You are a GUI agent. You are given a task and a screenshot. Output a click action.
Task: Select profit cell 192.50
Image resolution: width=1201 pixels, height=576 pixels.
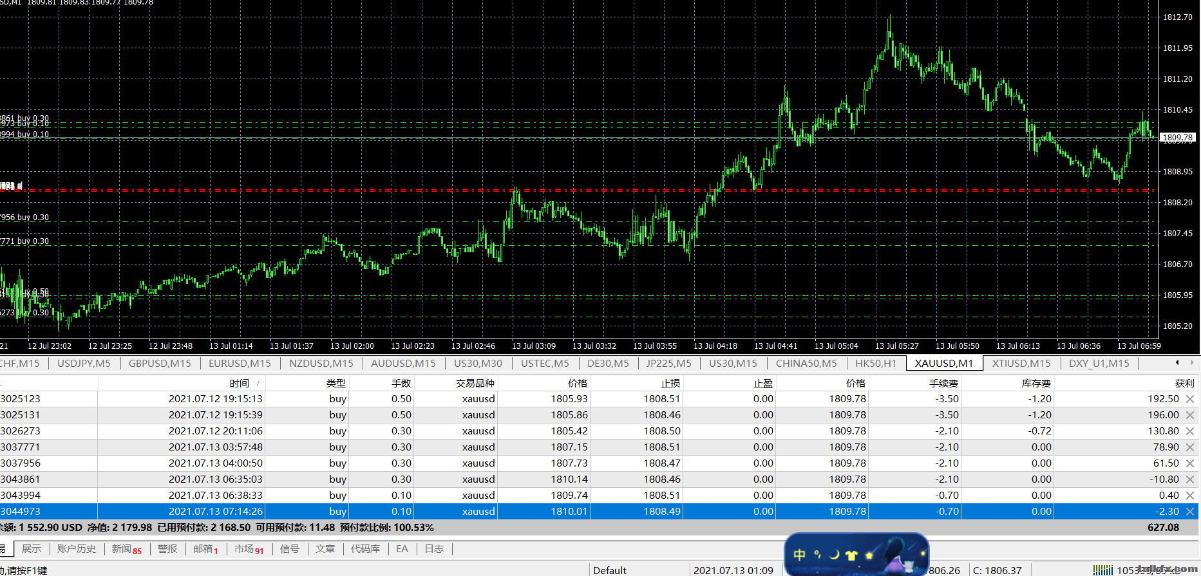pyautogui.click(x=1163, y=399)
